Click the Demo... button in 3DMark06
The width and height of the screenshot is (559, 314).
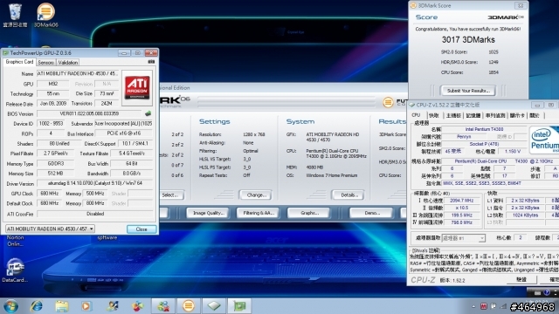point(372,213)
